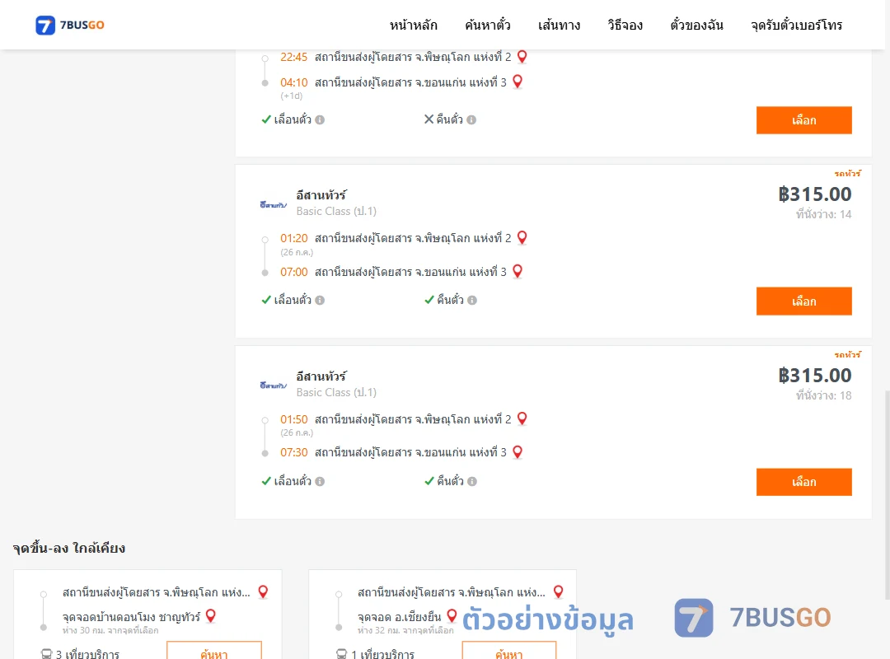Image resolution: width=890 pixels, height=659 pixels.
Task: Click ที่นั่งว่าง: 18 seat count
Action: point(823,395)
